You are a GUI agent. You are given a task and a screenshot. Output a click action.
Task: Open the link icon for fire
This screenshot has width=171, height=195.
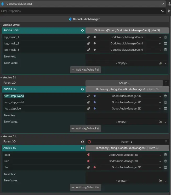tap(89, 167)
